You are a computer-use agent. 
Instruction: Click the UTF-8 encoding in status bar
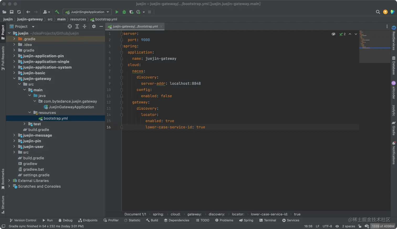point(327,226)
